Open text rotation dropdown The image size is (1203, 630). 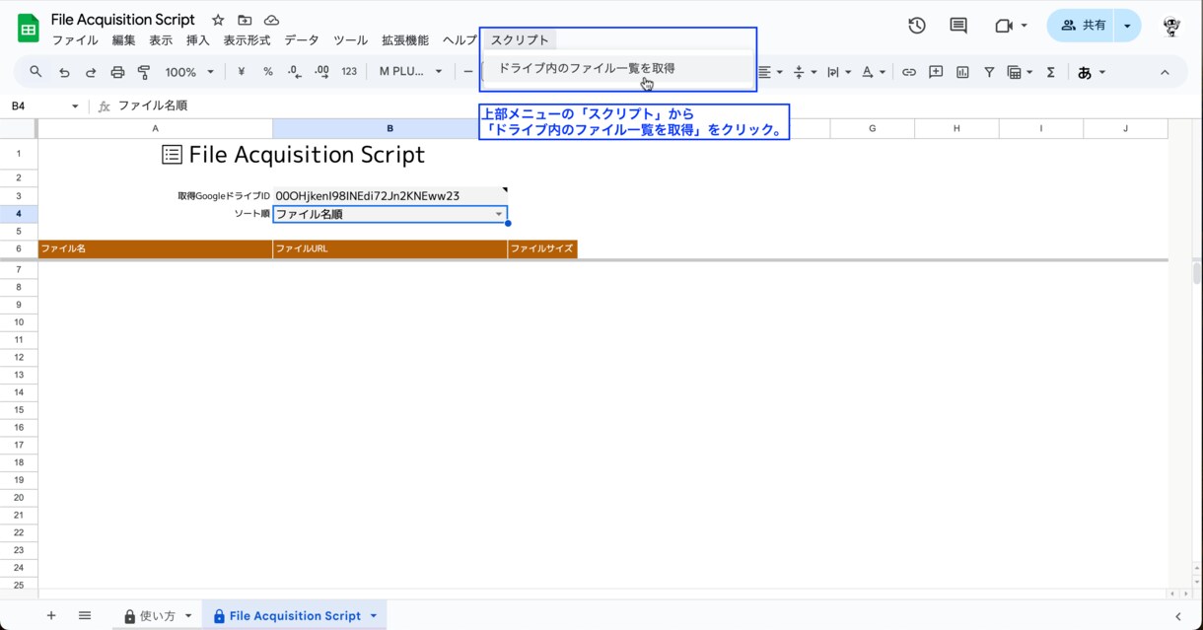874,72
